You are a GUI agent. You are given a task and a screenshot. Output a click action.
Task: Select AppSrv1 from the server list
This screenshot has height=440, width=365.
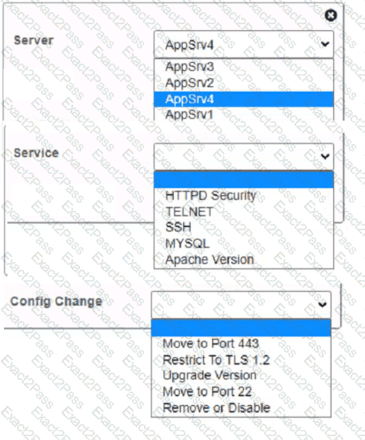(244, 114)
